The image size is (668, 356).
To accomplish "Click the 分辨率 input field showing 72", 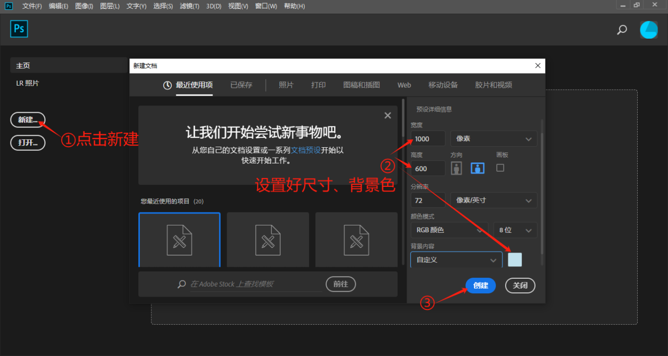I will click(428, 200).
